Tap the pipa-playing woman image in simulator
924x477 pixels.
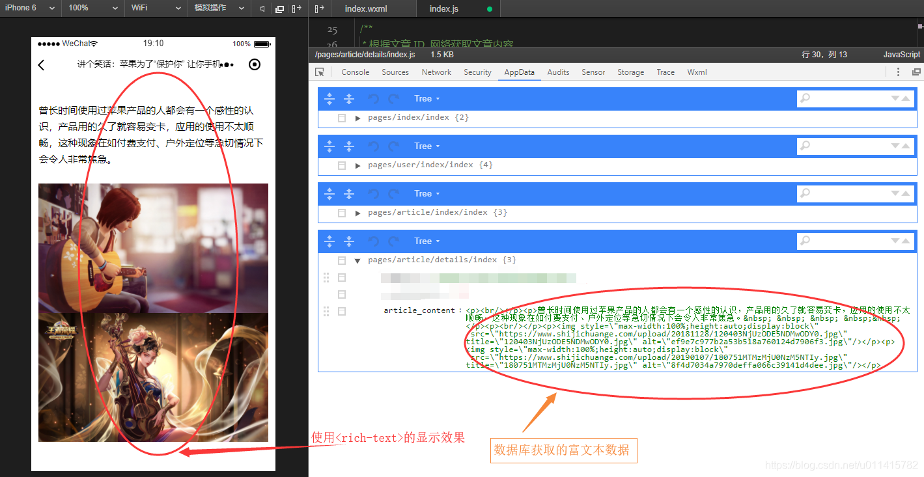click(x=153, y=377)
